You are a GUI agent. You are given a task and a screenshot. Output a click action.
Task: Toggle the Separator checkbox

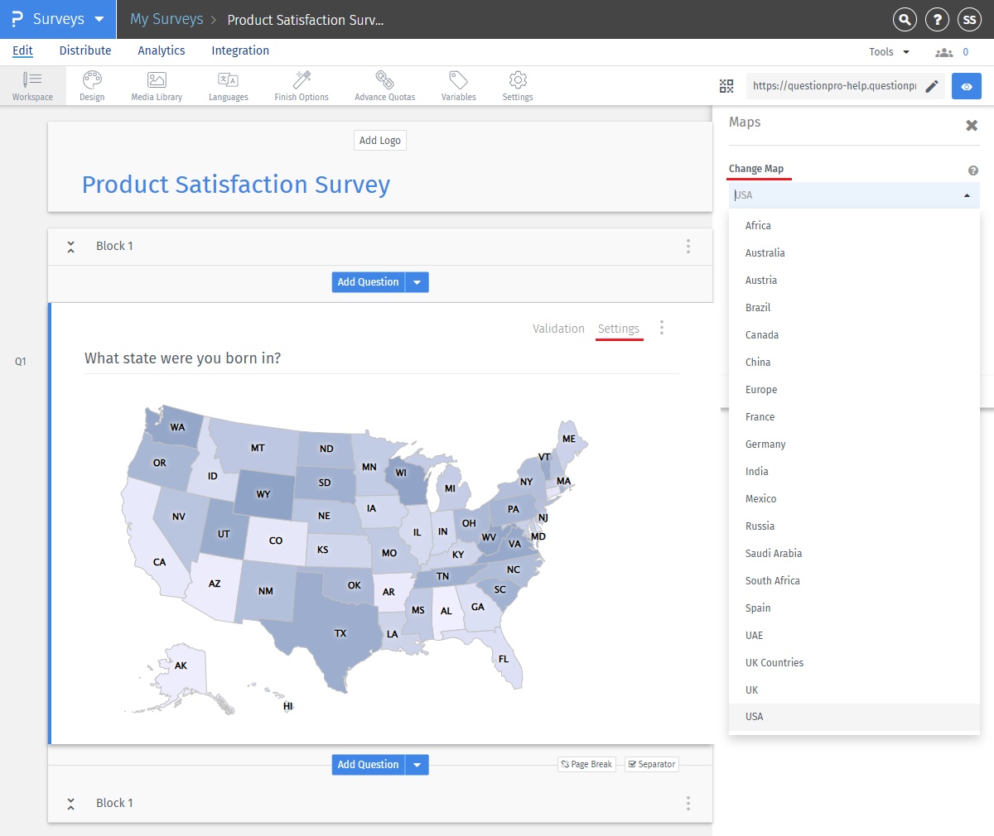[651, 764]
